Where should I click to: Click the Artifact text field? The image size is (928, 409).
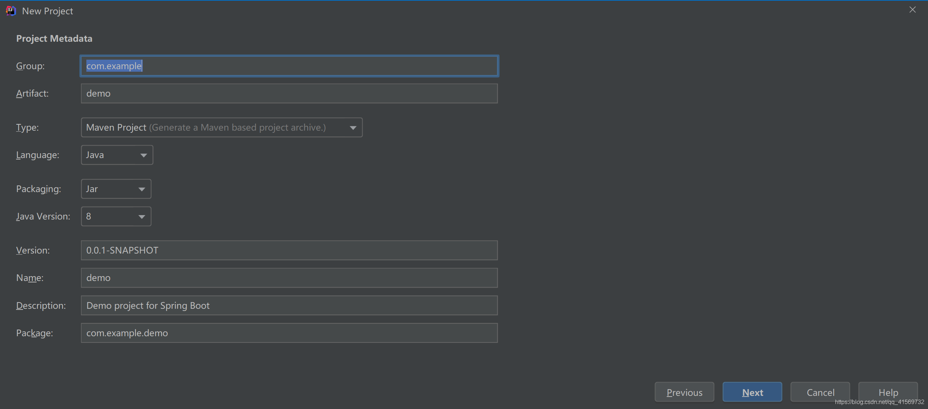[289, 93]
